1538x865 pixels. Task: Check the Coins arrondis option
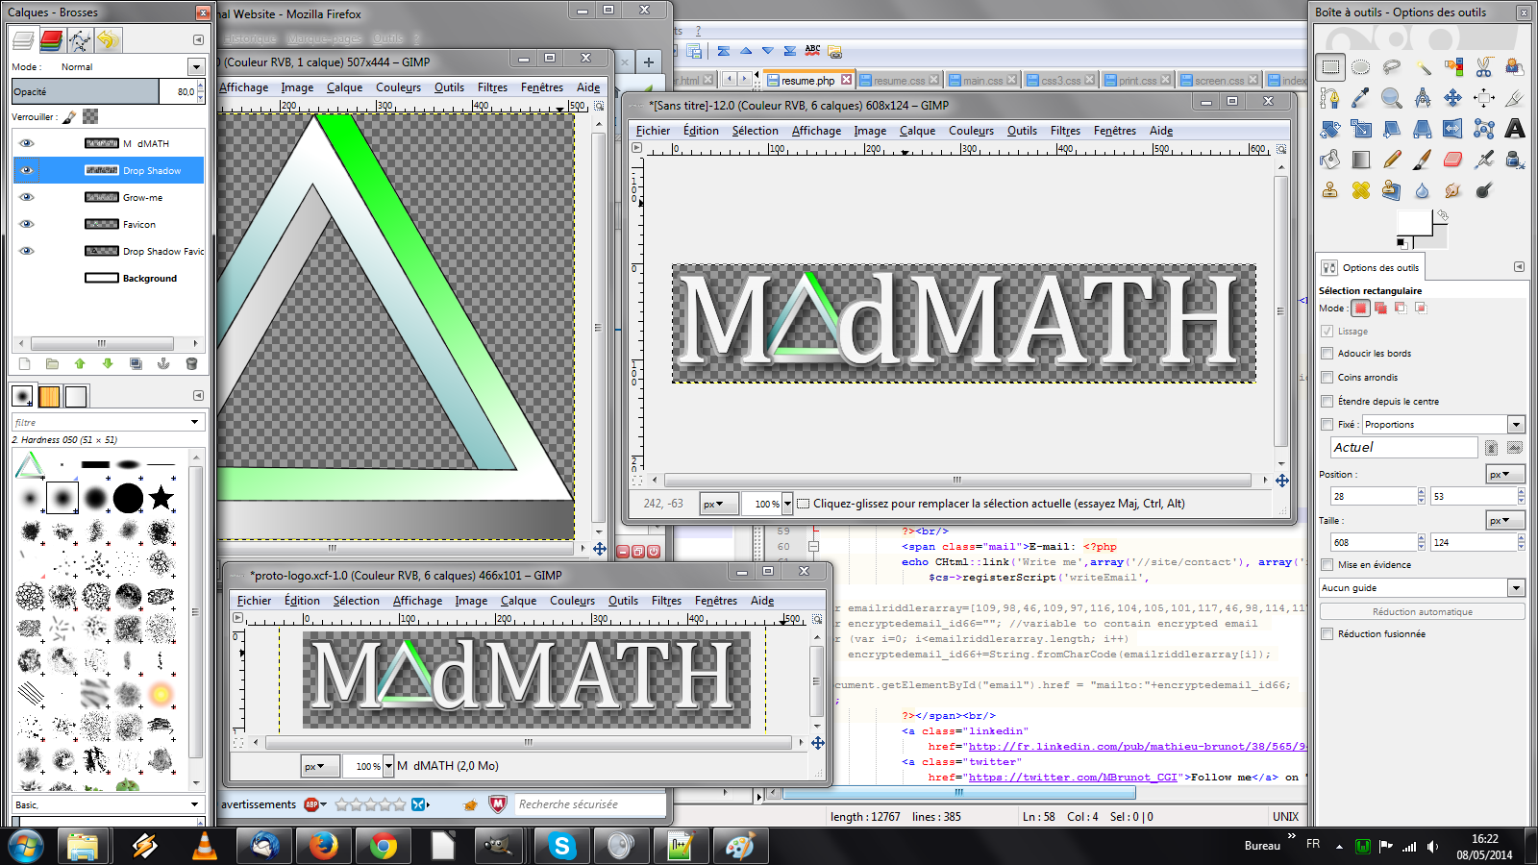coord(1327,378)
